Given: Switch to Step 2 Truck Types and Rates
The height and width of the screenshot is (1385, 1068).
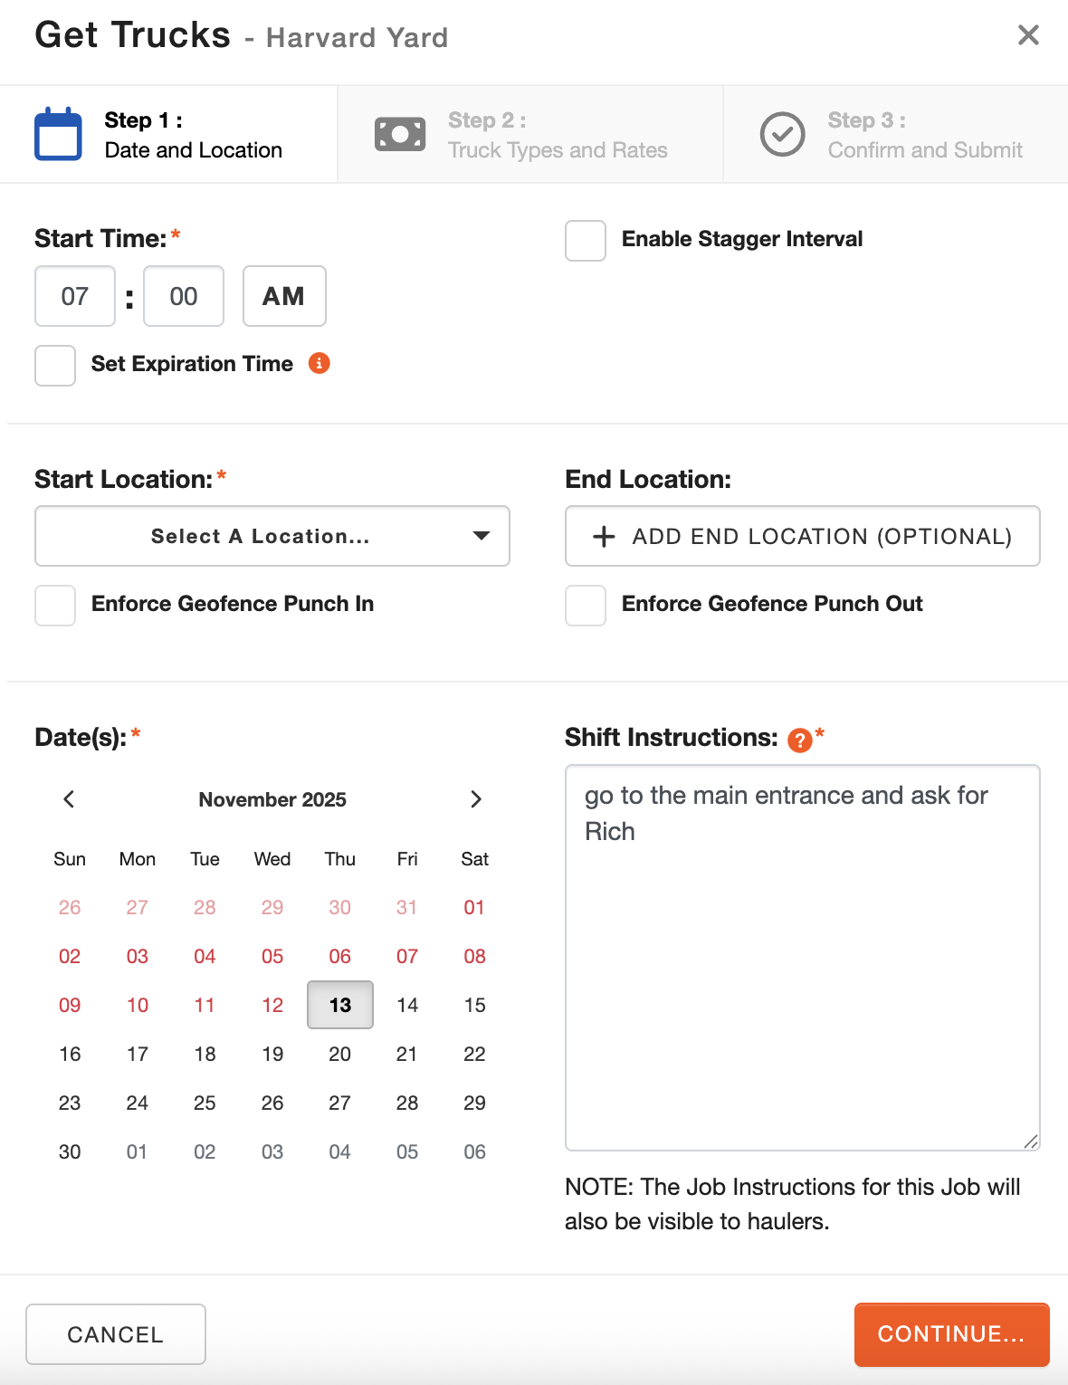Looking at the screenshot, I should 557,135.
